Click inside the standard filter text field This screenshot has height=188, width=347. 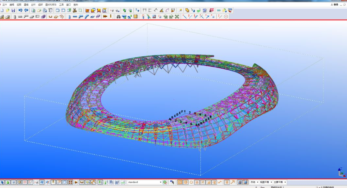coord(143,182)
